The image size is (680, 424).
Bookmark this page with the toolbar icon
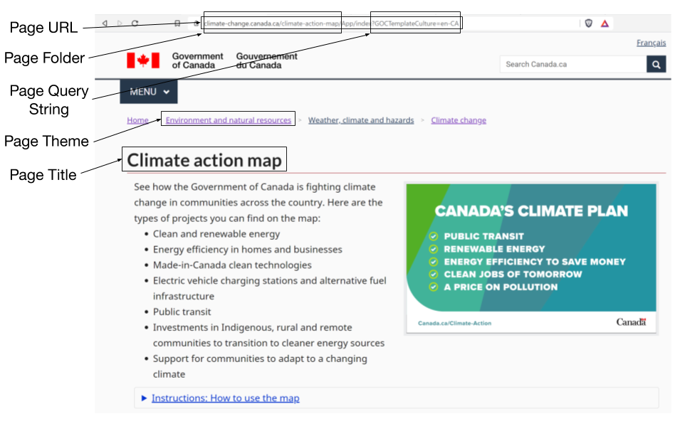coord(178,23)
